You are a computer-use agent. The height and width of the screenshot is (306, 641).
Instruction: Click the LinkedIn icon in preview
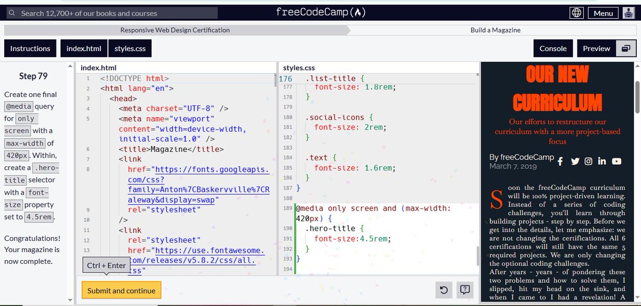point(602,161)
